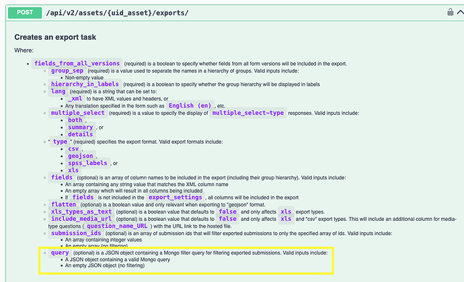The width and height of the screenshot is (464, 282).
Task: Click the submission_ids parameter tag
Action: pos(76,233)
